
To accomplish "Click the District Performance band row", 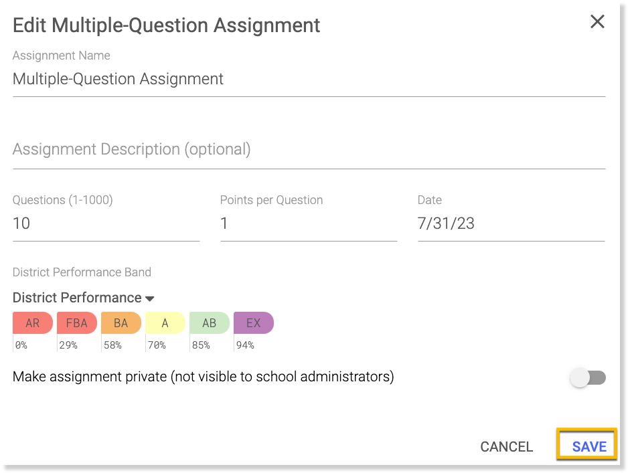I will [x=78, y=298].
